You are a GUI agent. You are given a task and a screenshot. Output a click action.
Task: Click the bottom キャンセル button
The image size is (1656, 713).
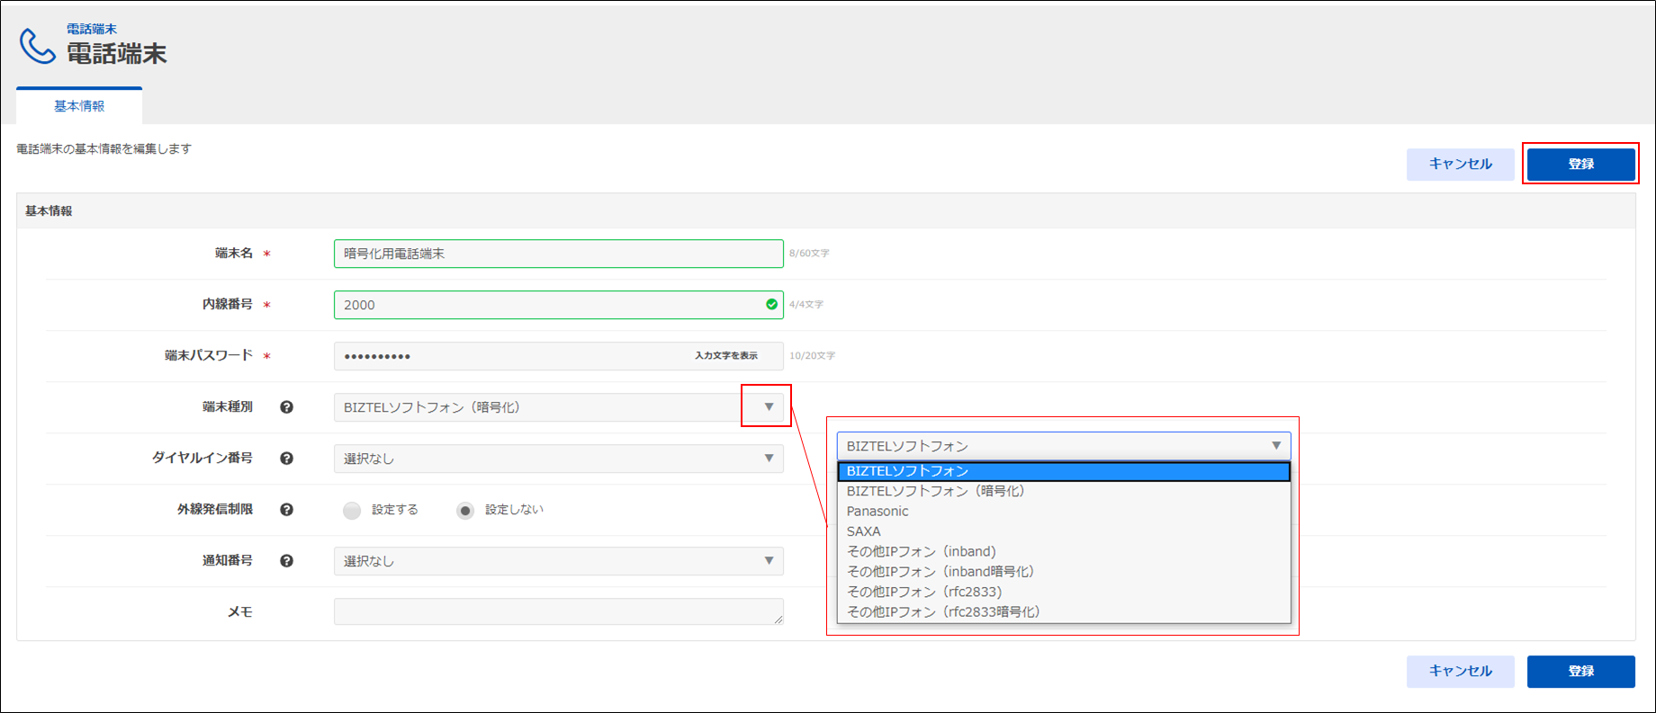point(1460,672)
